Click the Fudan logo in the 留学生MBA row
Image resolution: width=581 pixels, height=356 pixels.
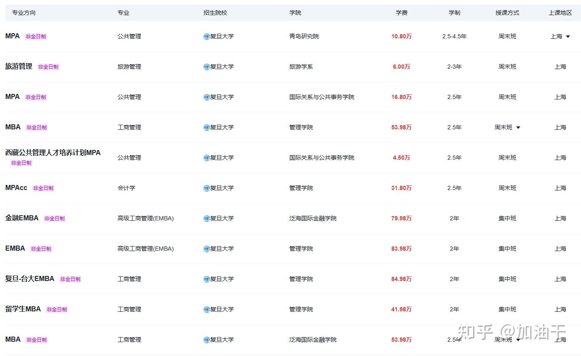206,310
